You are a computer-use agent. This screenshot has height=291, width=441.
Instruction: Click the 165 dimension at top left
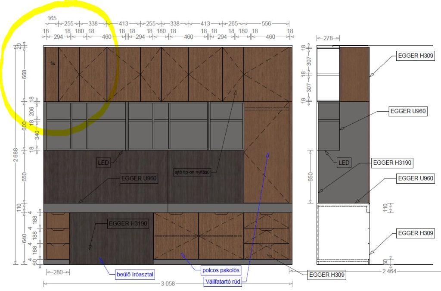point(52,18)
